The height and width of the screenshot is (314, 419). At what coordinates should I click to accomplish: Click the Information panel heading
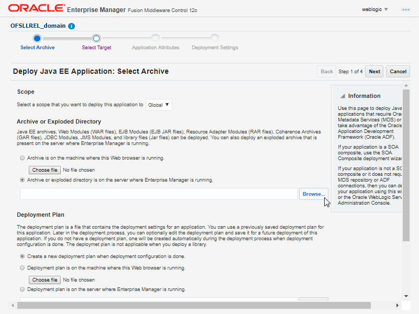364,96
